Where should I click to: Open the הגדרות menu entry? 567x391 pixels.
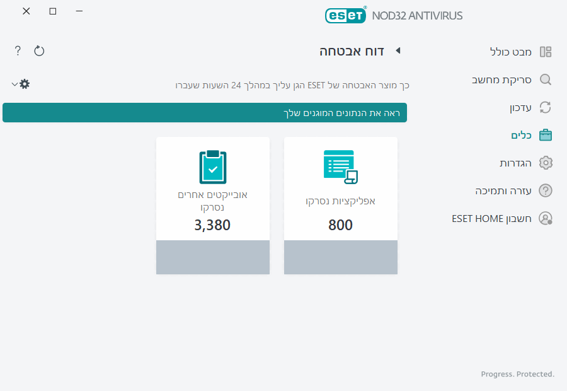tap(515, 163)
